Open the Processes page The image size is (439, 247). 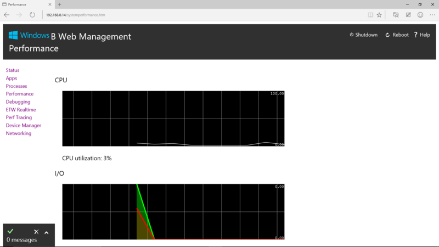click(x=16, y=86)
